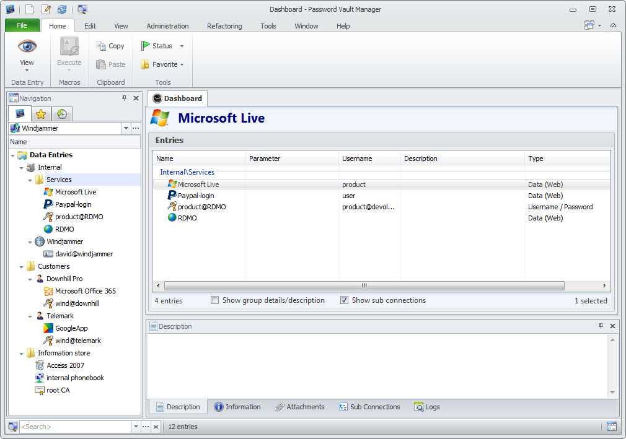Click the layout icon in bottom right corner

pos(611,427)
